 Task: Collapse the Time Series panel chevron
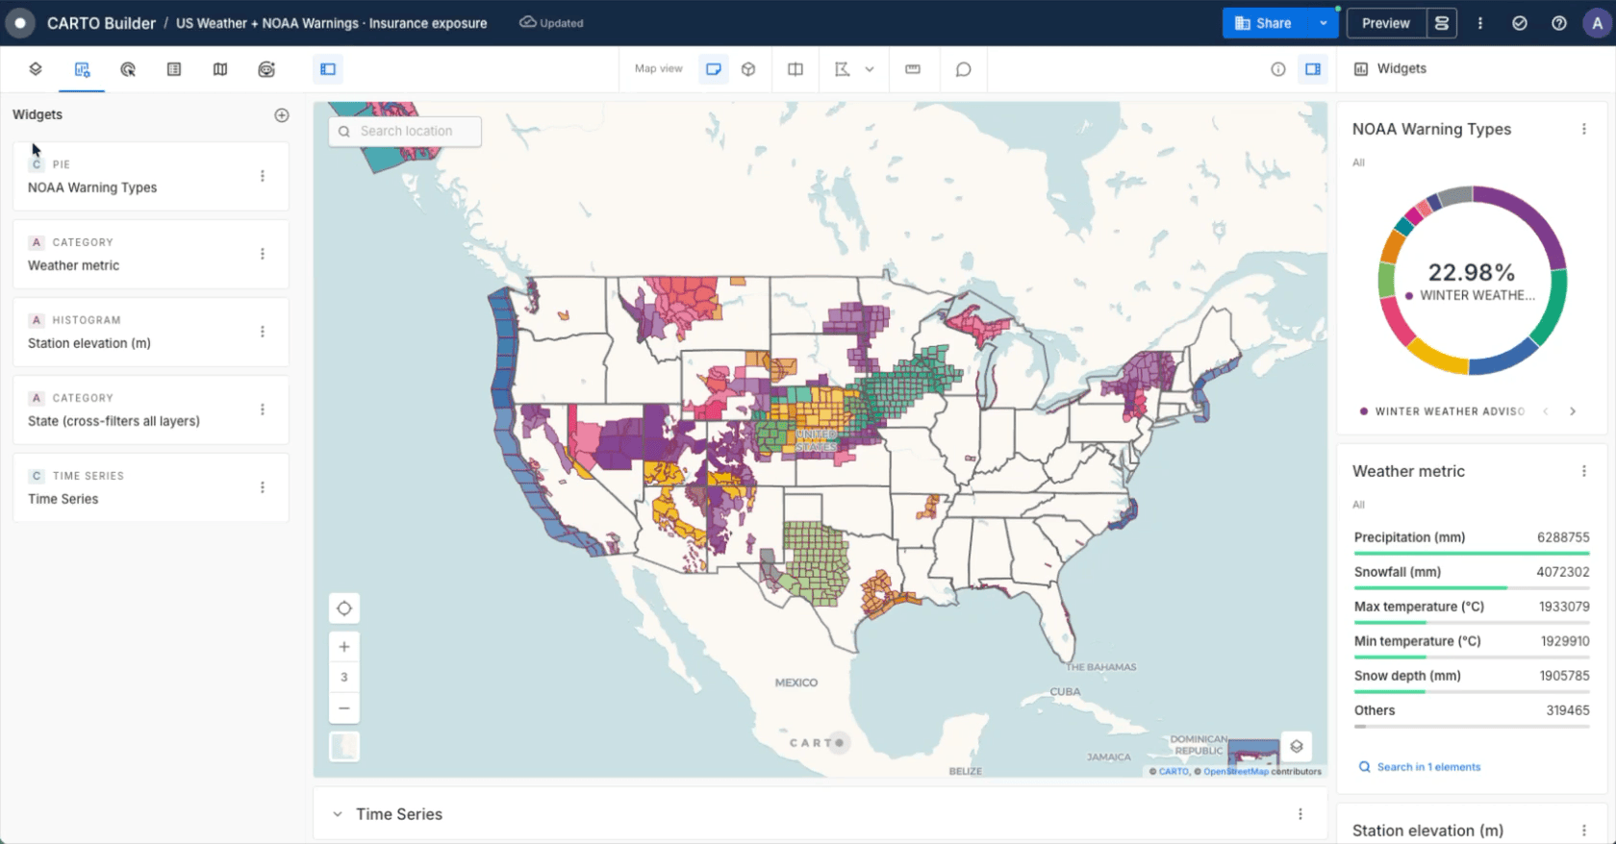pyautogui.click(x=338, y=814)
